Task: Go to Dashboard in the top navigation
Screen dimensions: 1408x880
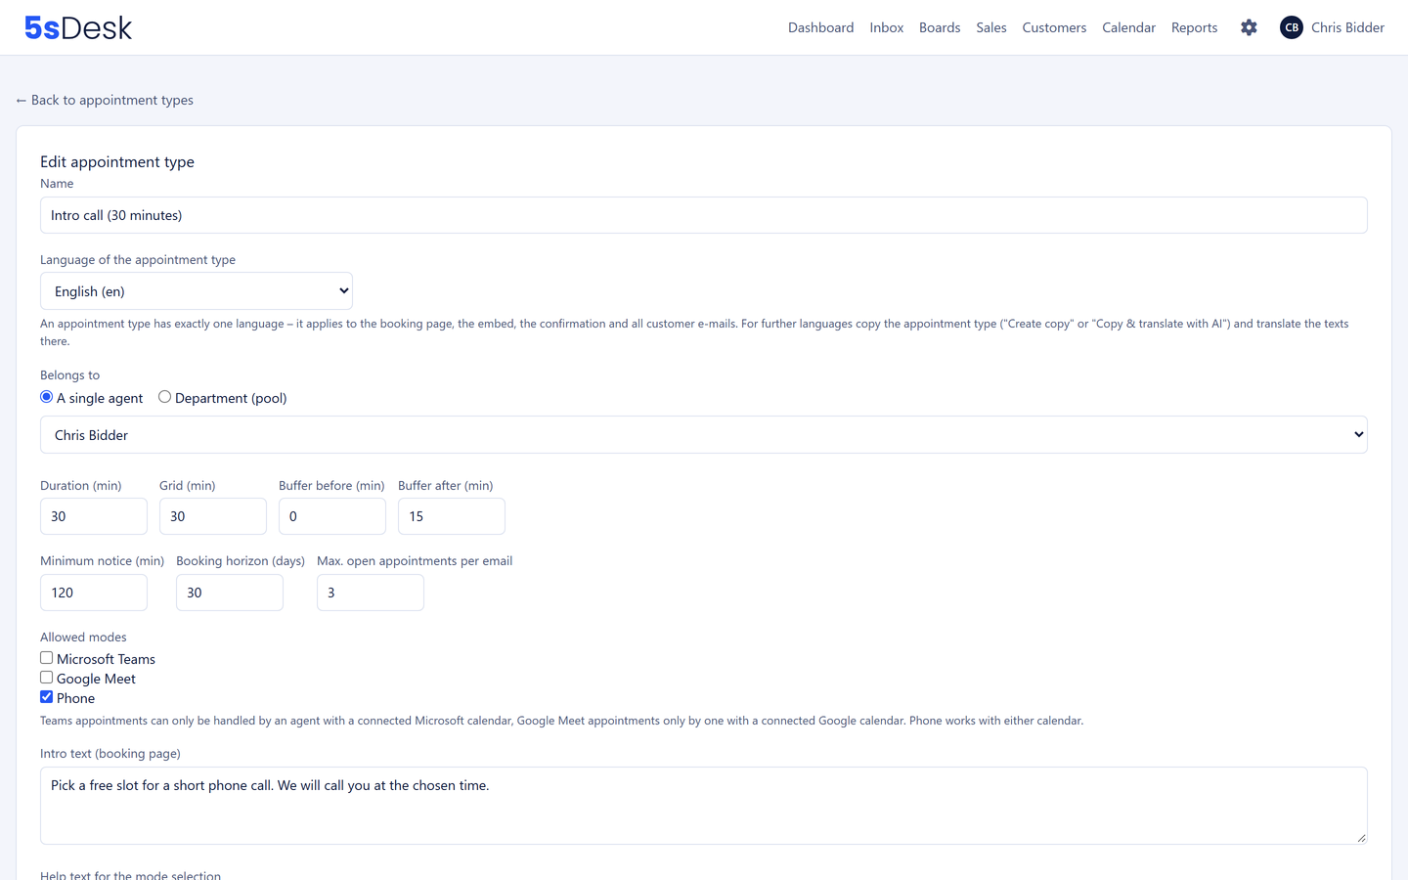Action: click(x=821, y=27)
